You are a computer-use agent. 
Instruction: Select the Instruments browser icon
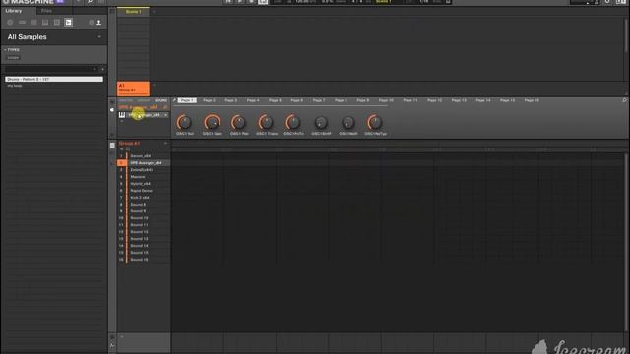[45, 22]
